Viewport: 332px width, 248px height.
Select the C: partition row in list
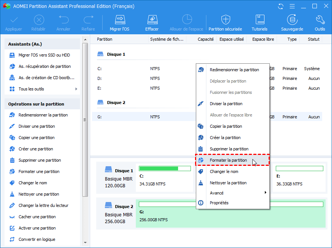pos(207,69)
